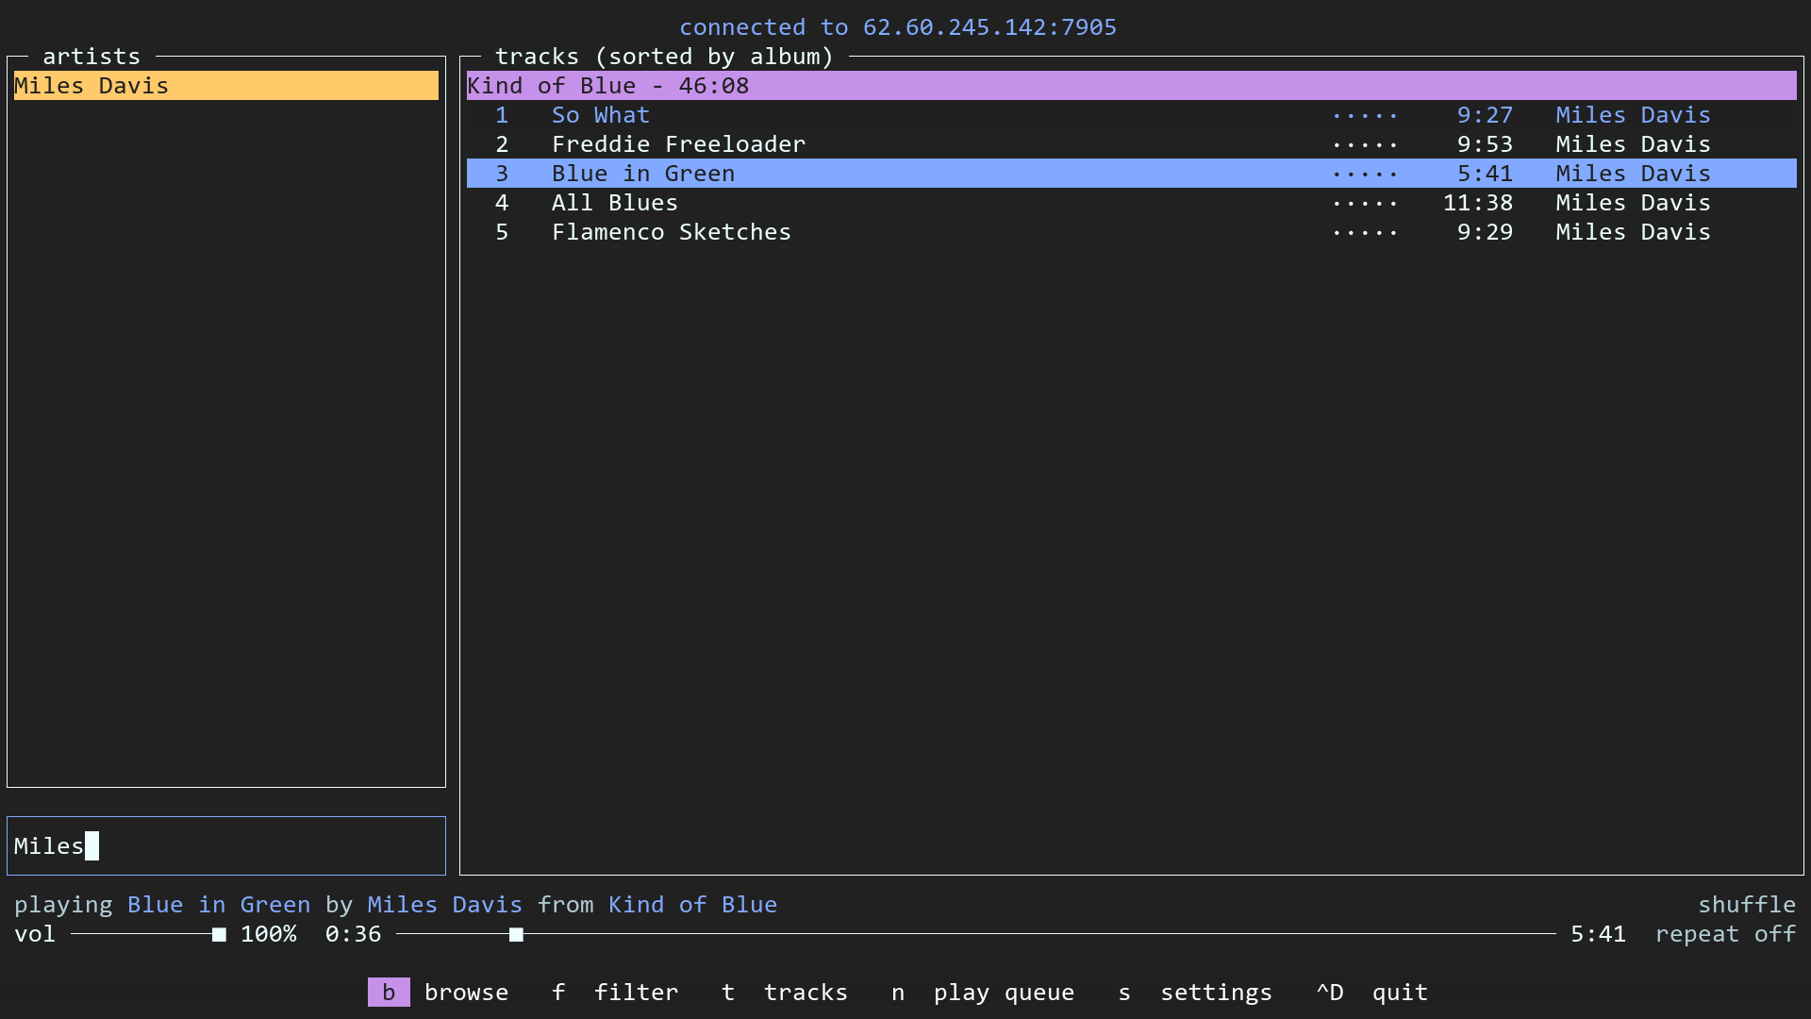Click quit in the bottom bar
The image size is (1811, 1019).
(x=1399, y=993)
